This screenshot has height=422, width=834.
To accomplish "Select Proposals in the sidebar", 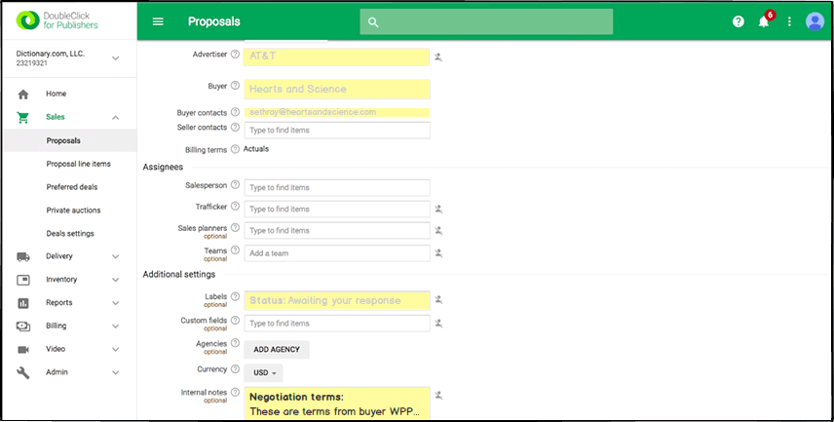I will [70, 140].
